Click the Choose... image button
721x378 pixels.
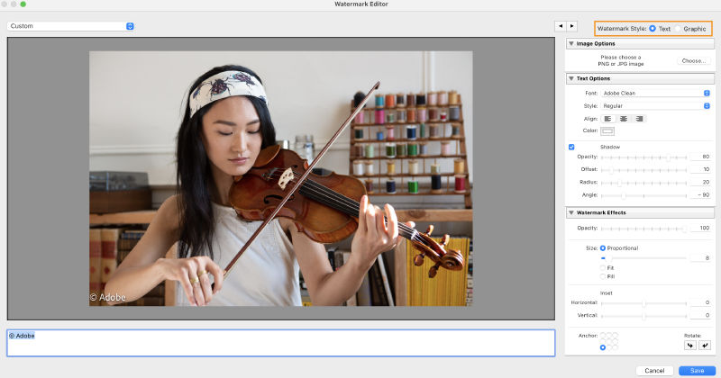tap(693, 60)
